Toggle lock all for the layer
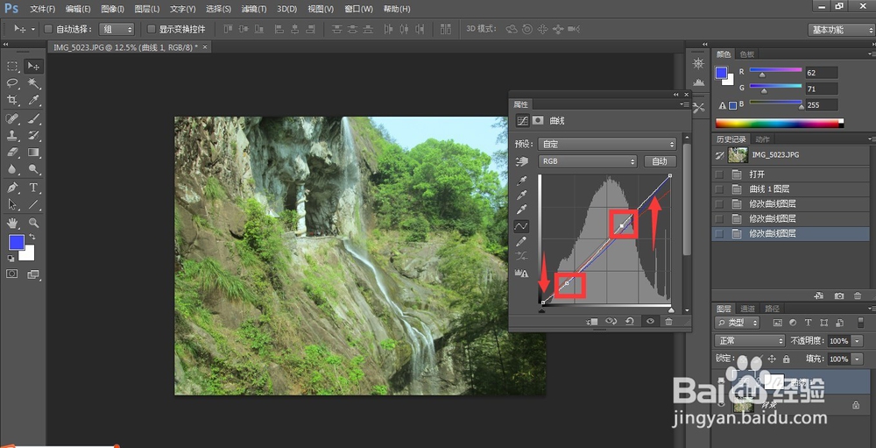The width and height of the screenshot is (876, 448). point(786,359)
